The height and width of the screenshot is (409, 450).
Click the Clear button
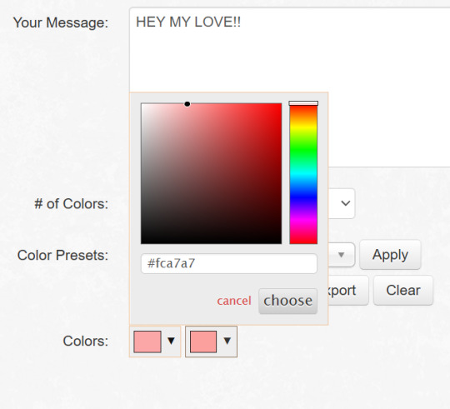click(x=403, y=290)
